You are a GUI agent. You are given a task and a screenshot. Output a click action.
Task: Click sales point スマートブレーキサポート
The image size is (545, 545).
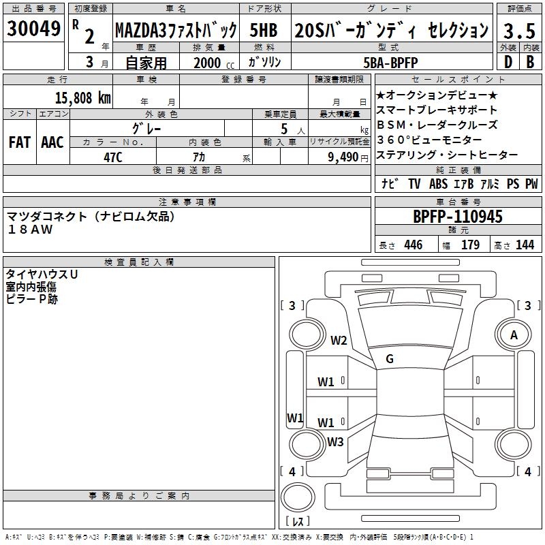(x=437, y=110)
